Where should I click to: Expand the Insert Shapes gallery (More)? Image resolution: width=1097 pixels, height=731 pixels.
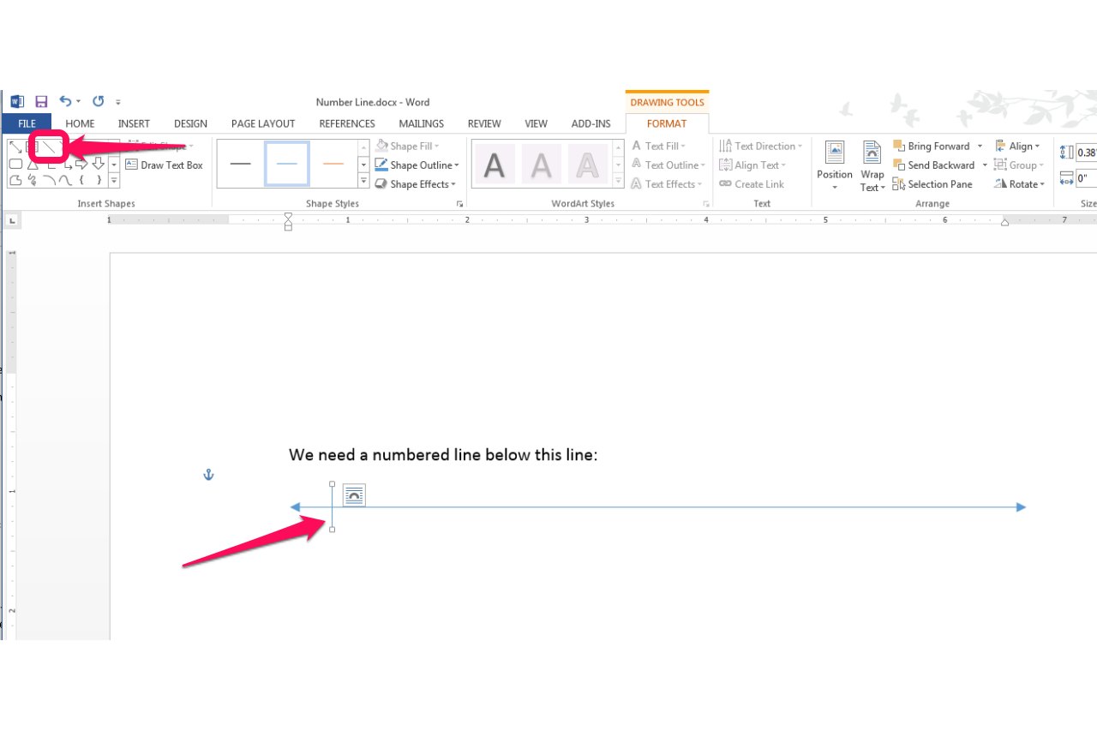click(114, 180)
